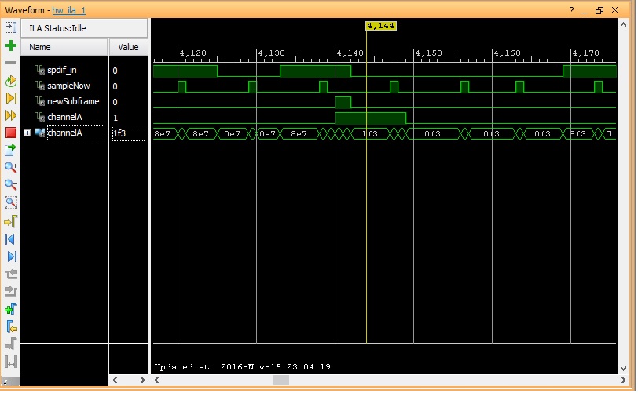Image resolution: width=638 pixels, height=393 pixels.
Task: Open the hw_ila_1 waveform tab link
Action: pyautogui.click(x=69, y=9)
